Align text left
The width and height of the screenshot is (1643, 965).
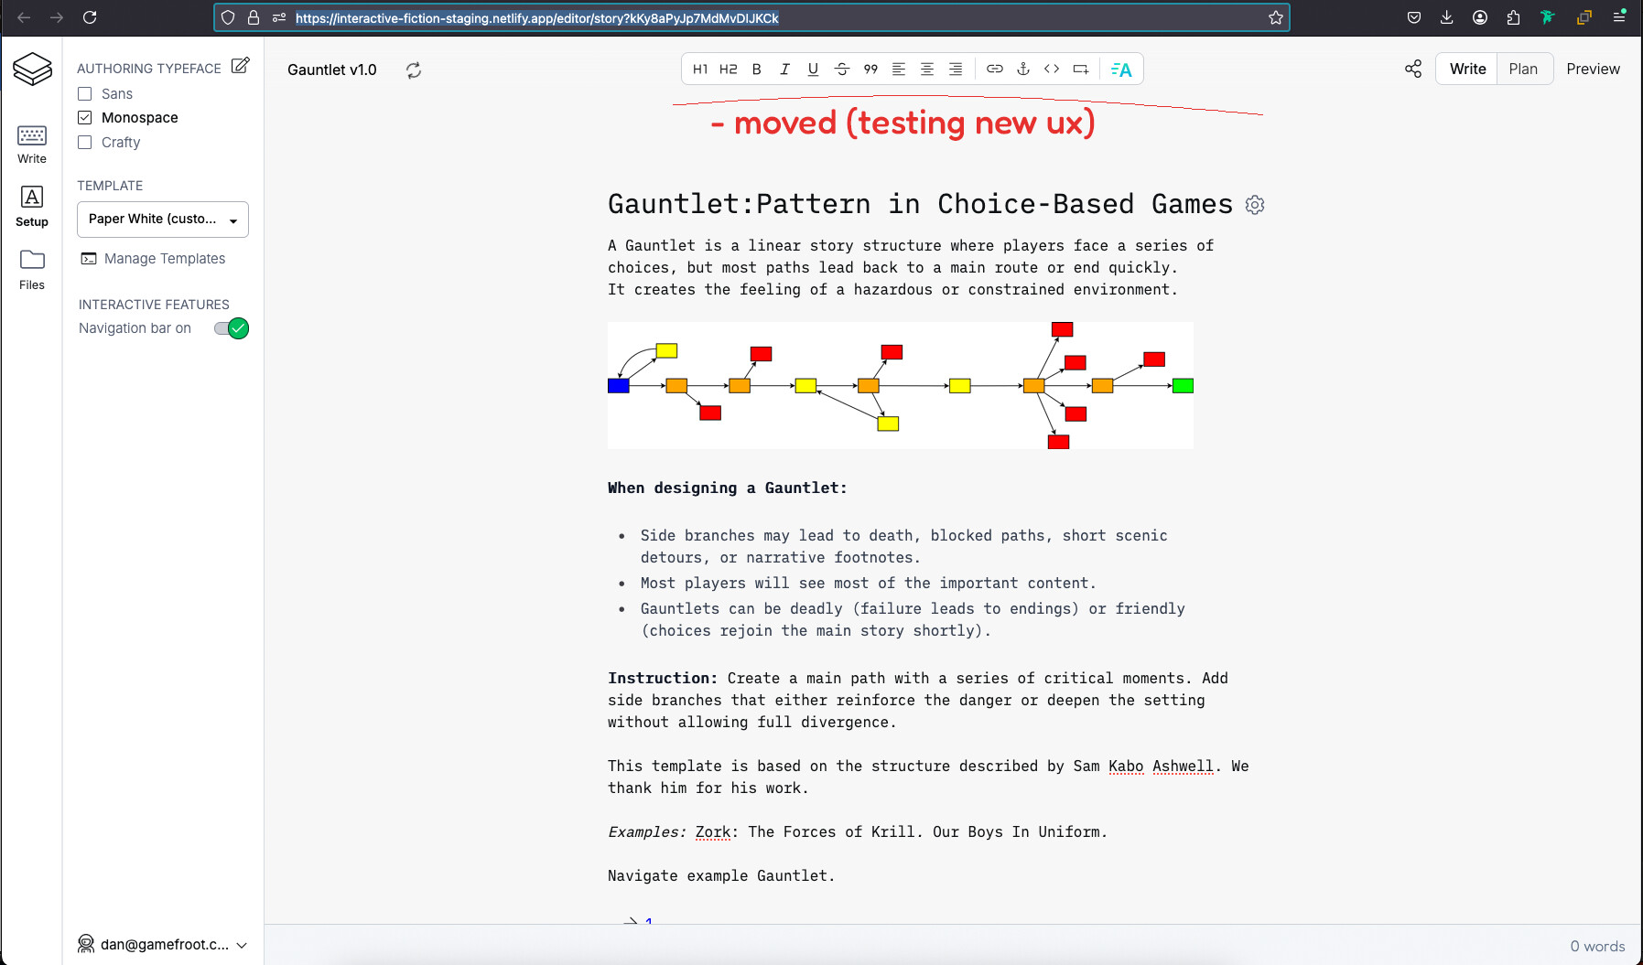coord(899,70)
